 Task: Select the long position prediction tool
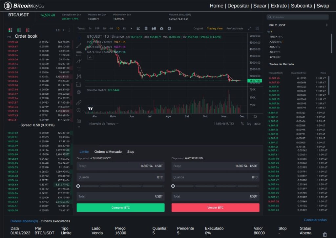[x=79, y=84]
